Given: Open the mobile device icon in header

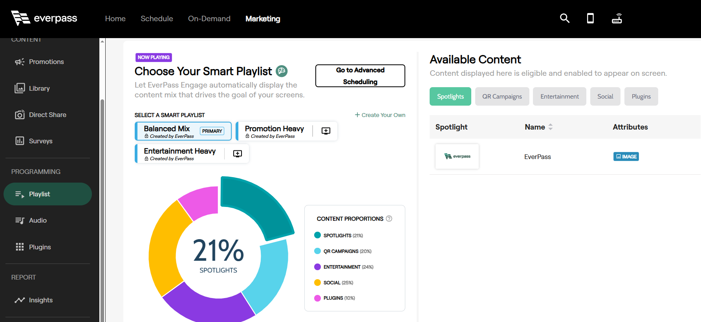Looking at the screenshot, I should (590, 18).
